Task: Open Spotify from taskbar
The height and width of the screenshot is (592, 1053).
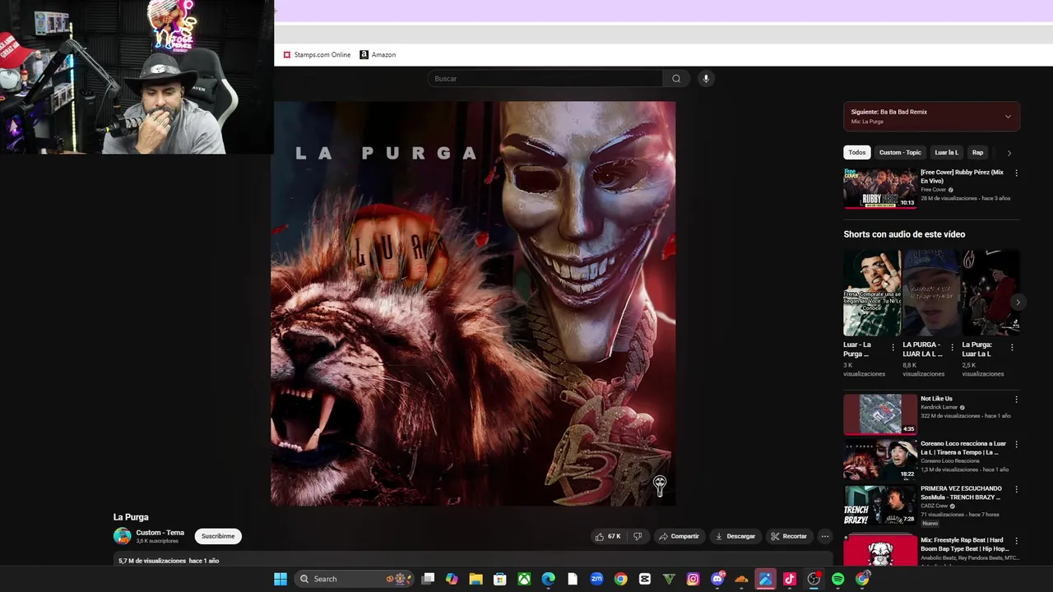Action: tap(837, 579)
